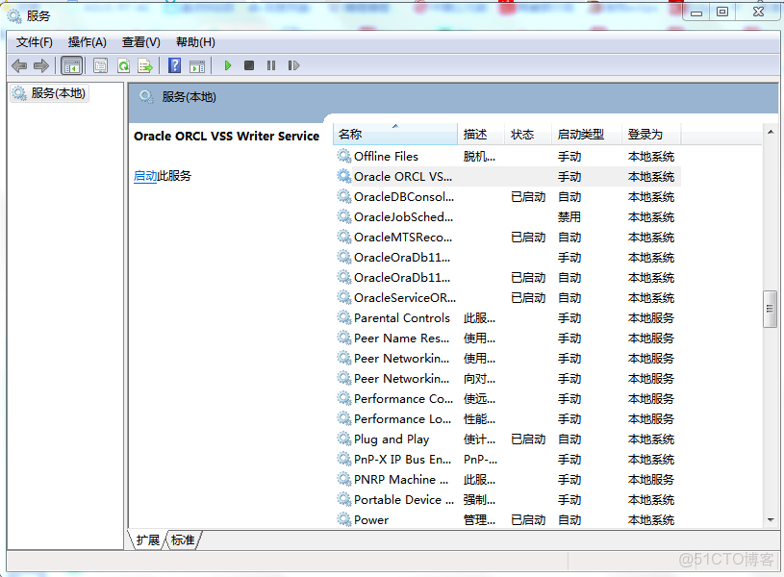The image size is (784, 577).
Task: Restart the service with restart icon
Action: (x=292, y=65)
